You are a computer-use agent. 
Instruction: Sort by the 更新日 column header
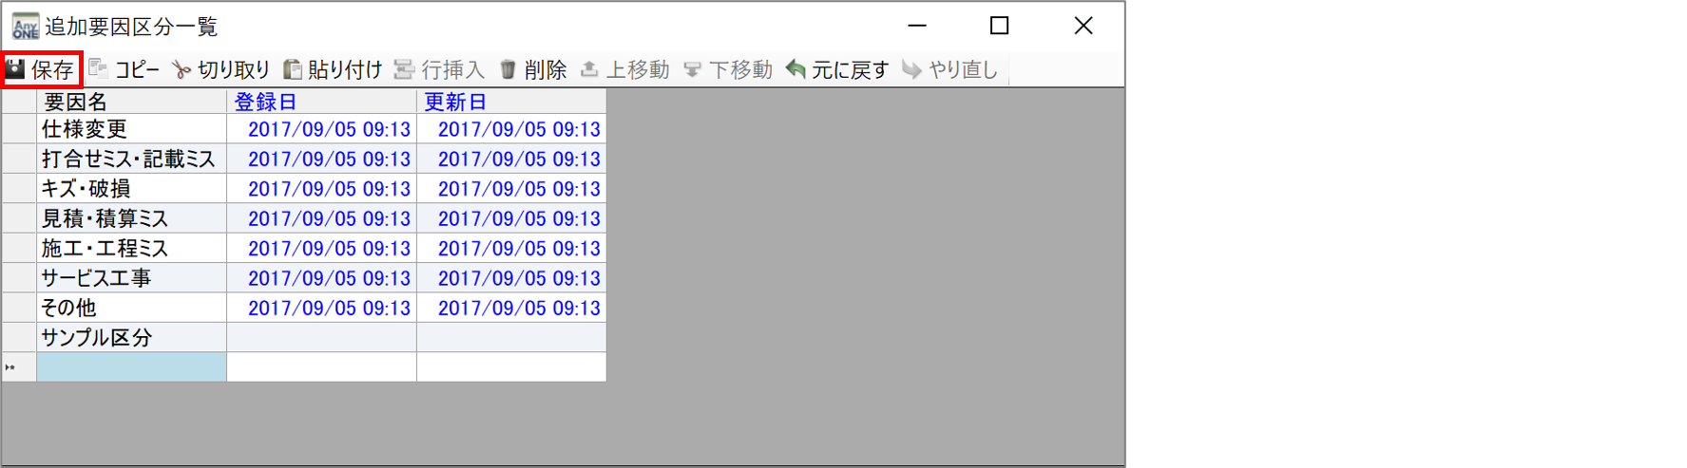point(511,102)
